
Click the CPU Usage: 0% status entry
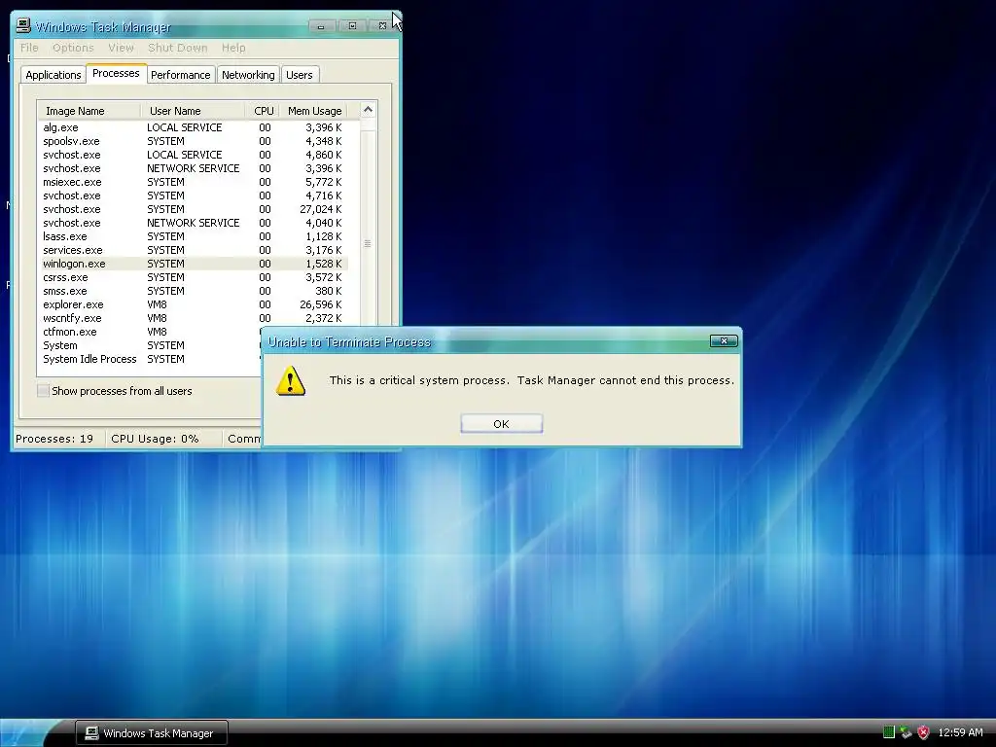[155, 439]
